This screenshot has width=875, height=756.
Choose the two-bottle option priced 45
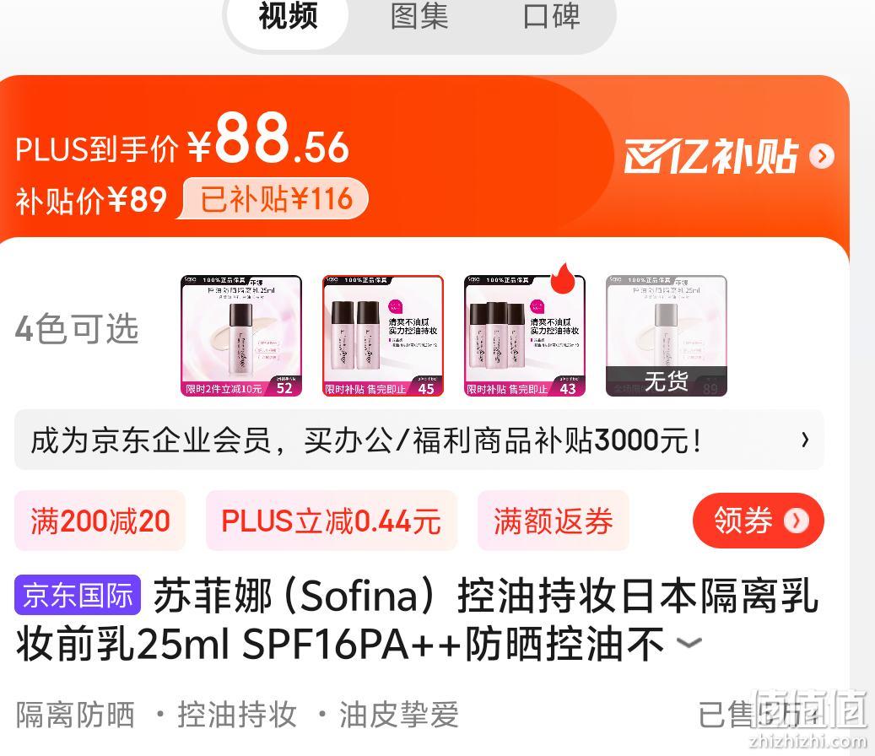(383, 336)
